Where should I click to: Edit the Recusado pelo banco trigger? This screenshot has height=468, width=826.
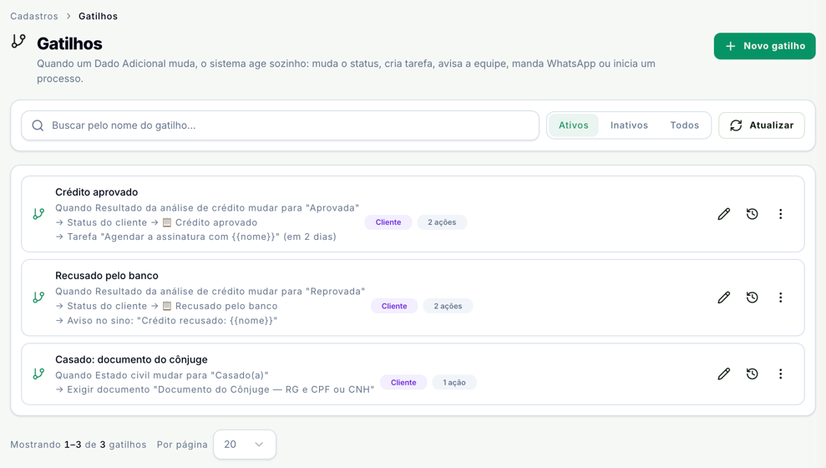coord(724,298)
